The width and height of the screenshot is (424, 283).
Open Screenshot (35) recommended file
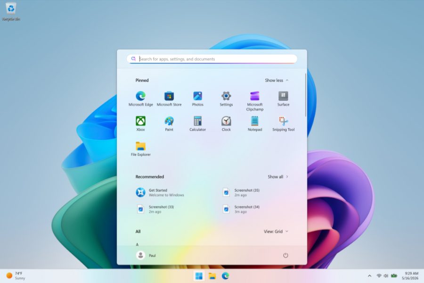coord(241,192)
